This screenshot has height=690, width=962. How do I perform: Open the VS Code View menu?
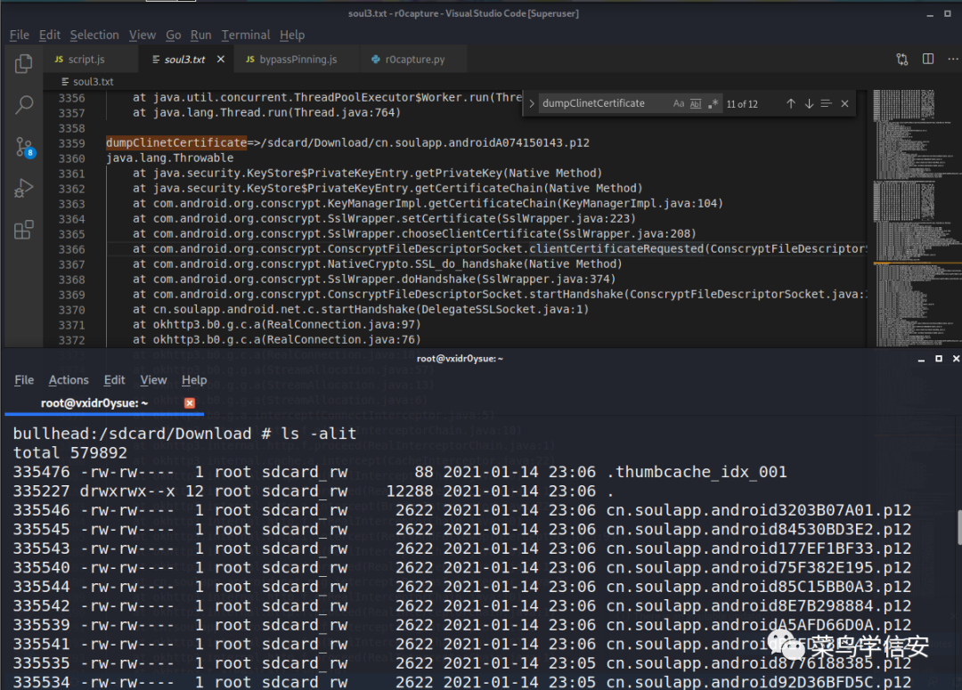143,35
